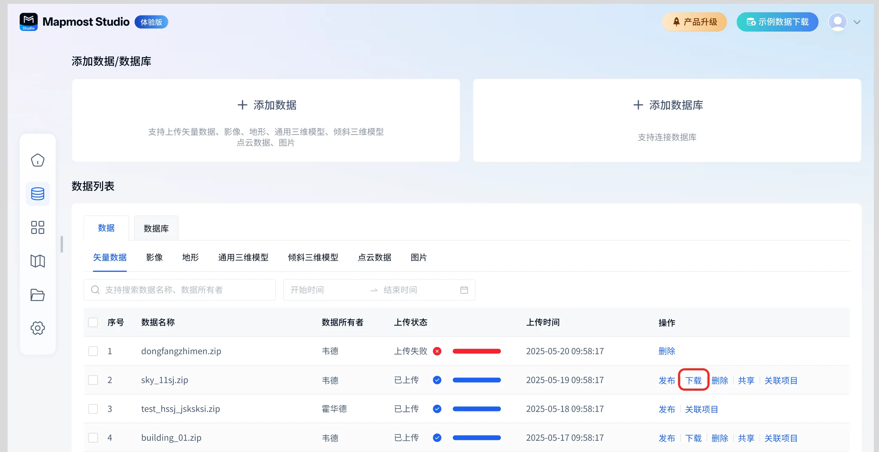
Task: Click the red failed upload progress bar
Action: click(476, 351)
